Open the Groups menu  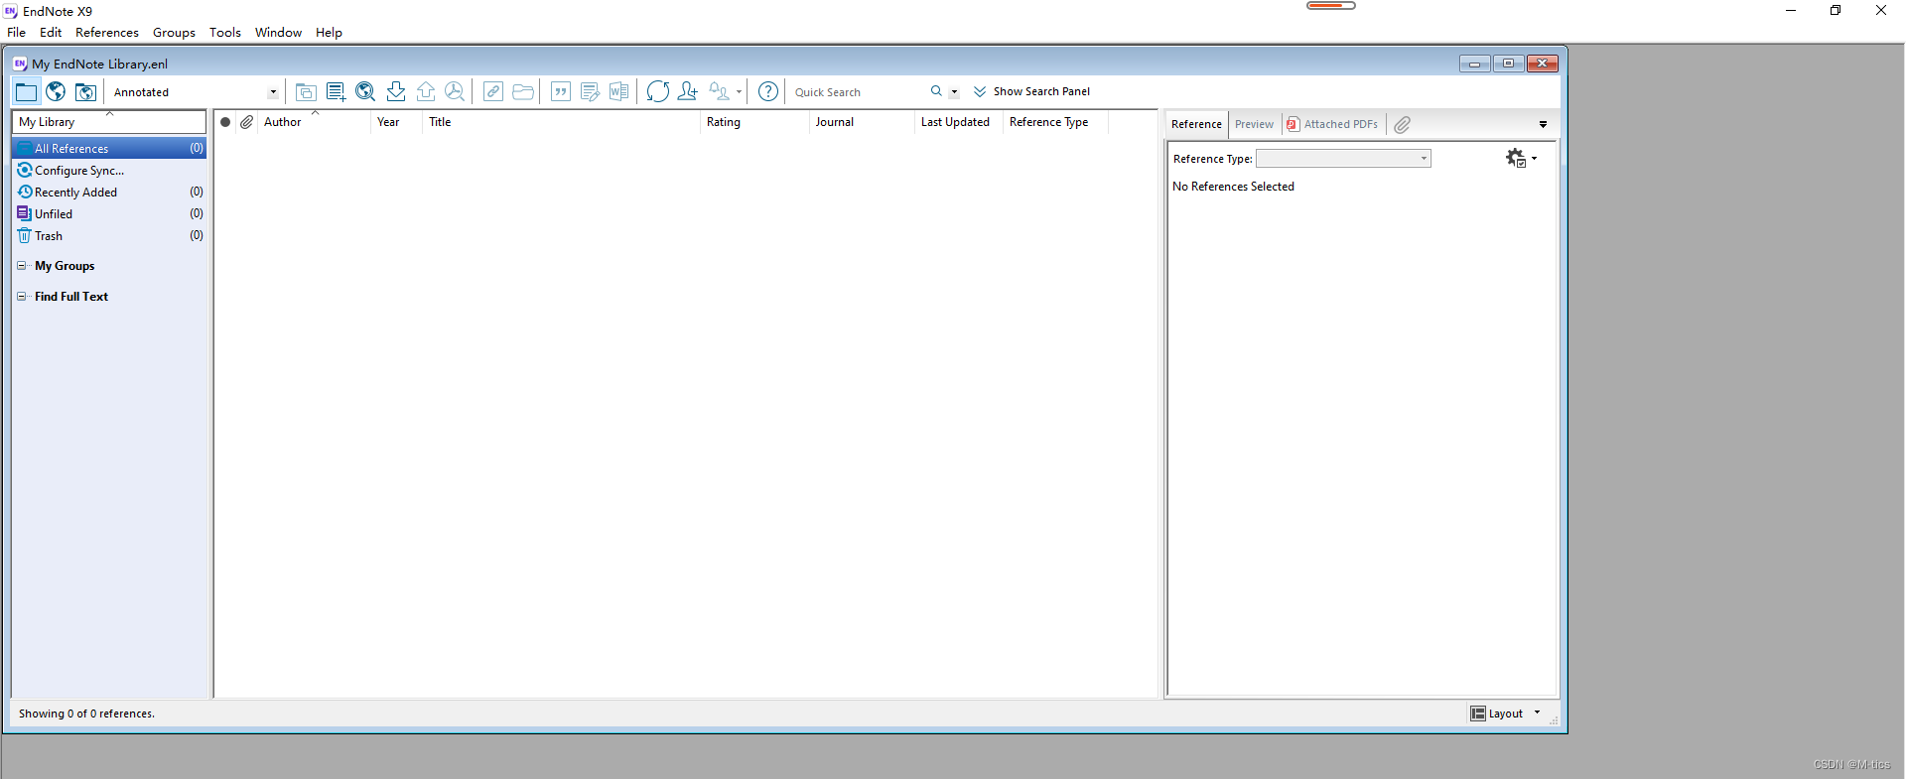pyautogui.click(x=174, y=33)
